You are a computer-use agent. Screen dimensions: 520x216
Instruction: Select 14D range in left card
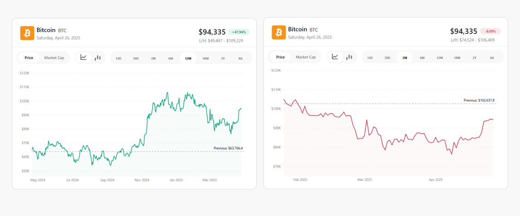click(x=119, y=58)
